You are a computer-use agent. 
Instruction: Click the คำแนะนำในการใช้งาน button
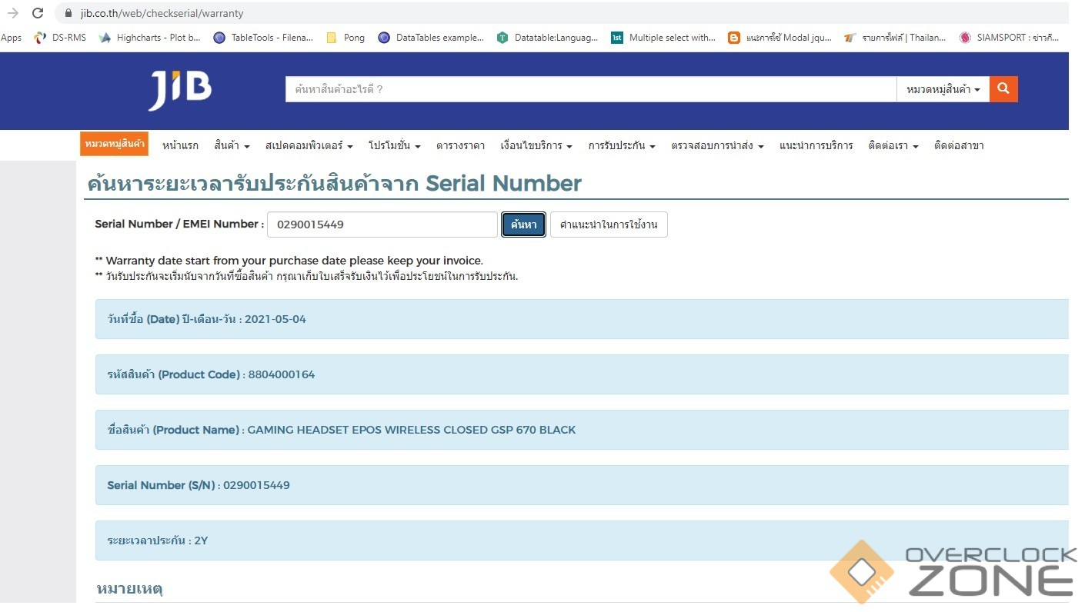[609, 225]
